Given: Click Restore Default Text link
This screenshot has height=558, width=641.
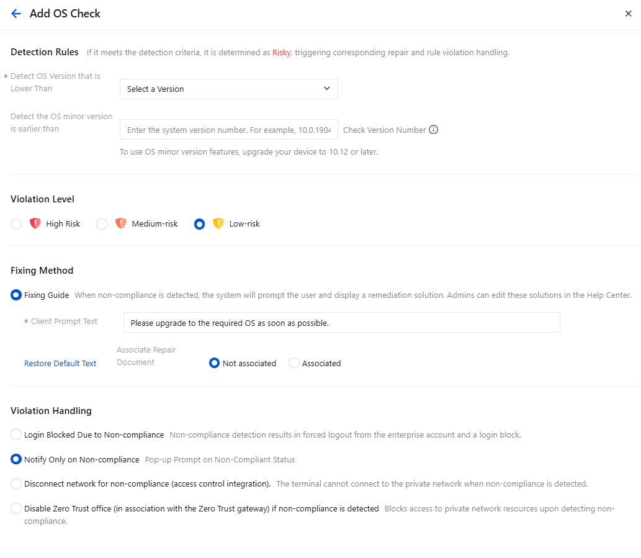Looking at the screenshot, I should click(x=60, y=364).
